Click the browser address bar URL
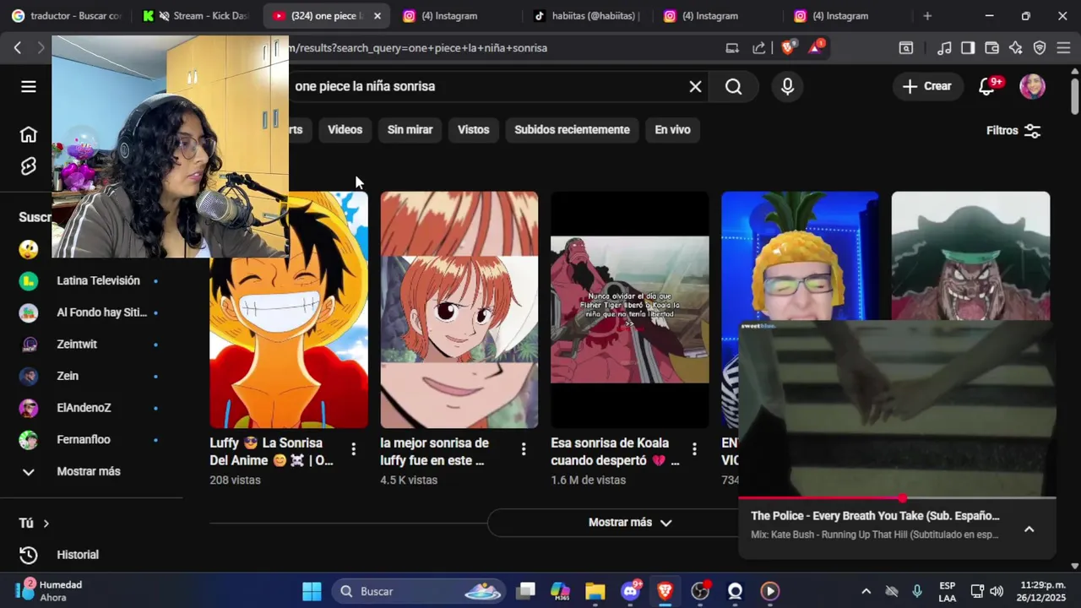Screen dimensions: 1081x608 pos(418,48)
